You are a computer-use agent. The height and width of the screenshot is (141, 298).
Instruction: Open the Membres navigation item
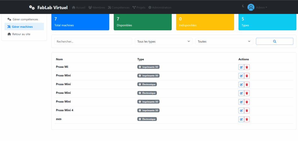(x=97, y=7)
